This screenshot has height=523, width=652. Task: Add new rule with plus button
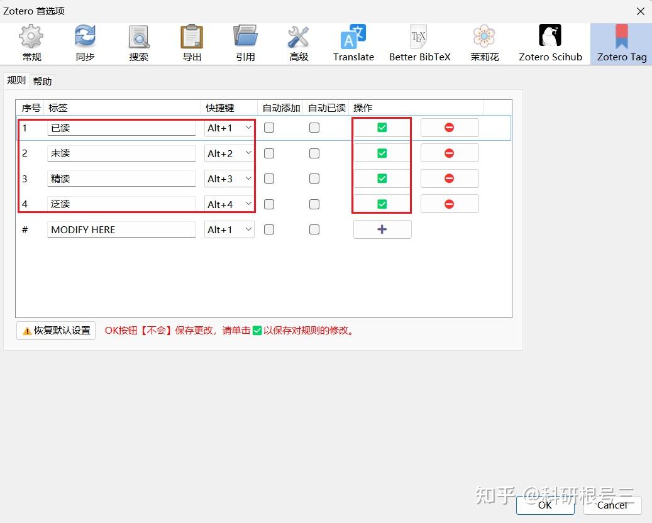click(382, 229)
